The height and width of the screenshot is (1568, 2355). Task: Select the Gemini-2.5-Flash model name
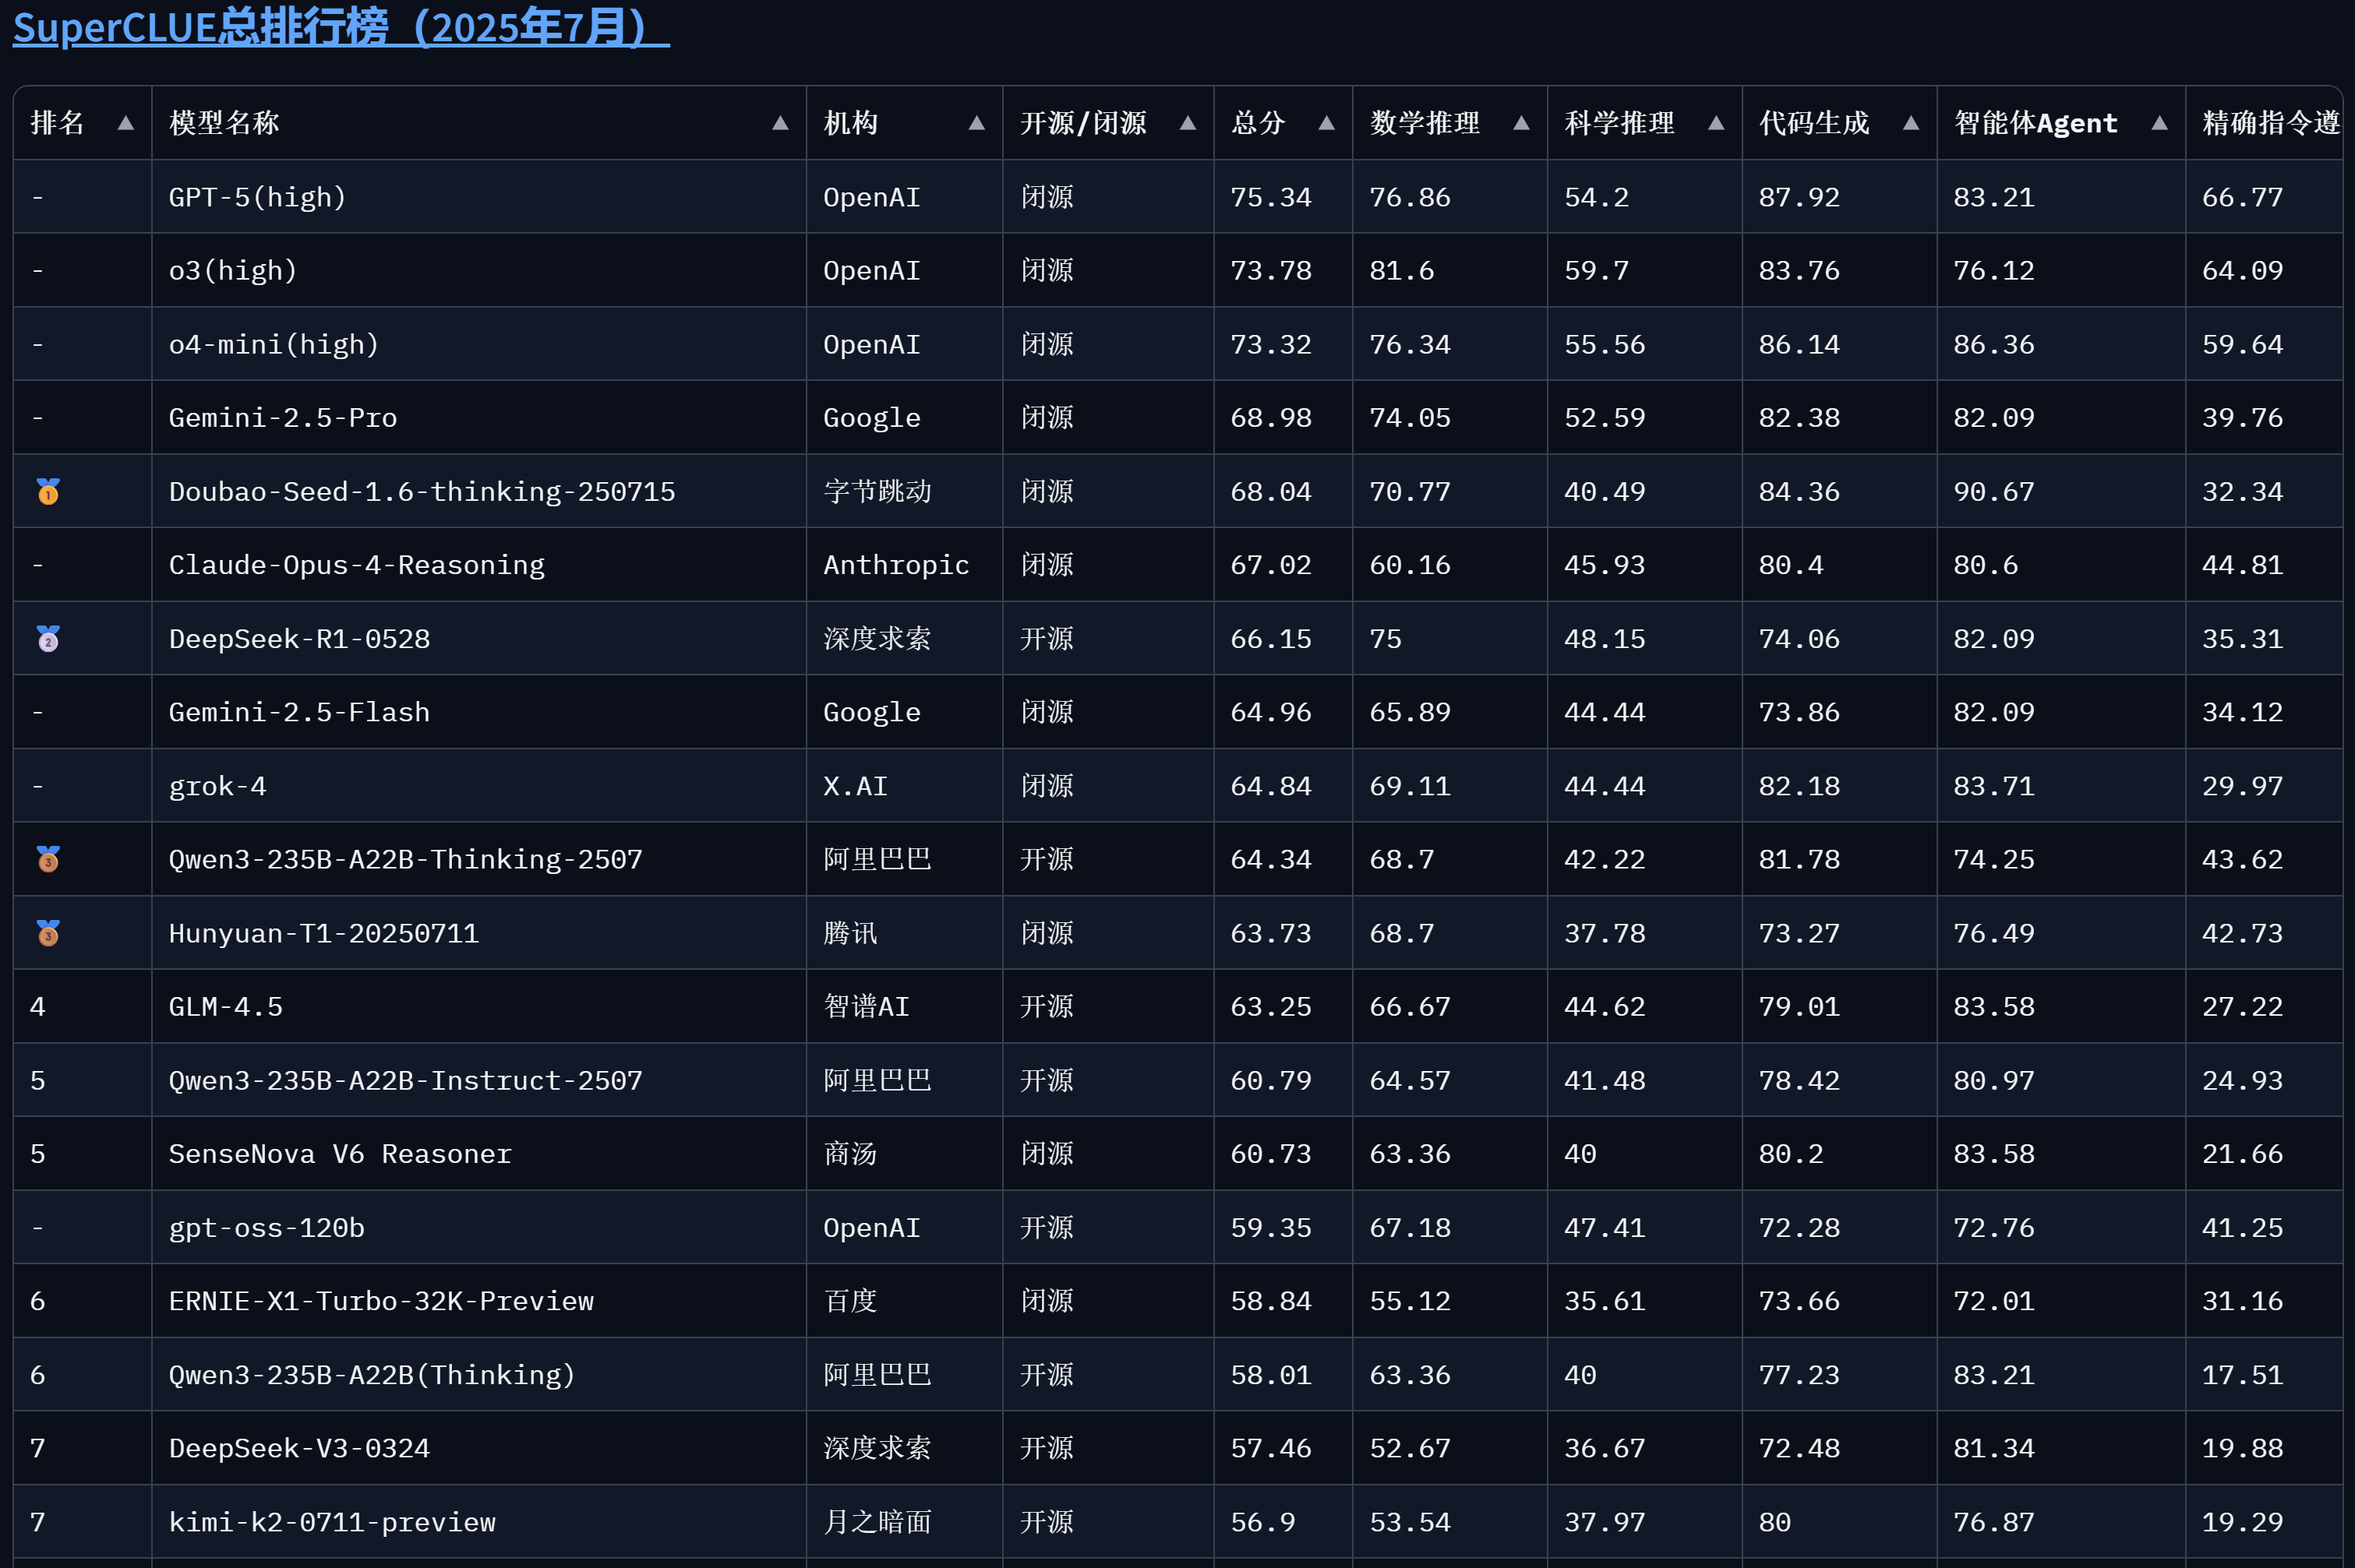tap(299, 712)
